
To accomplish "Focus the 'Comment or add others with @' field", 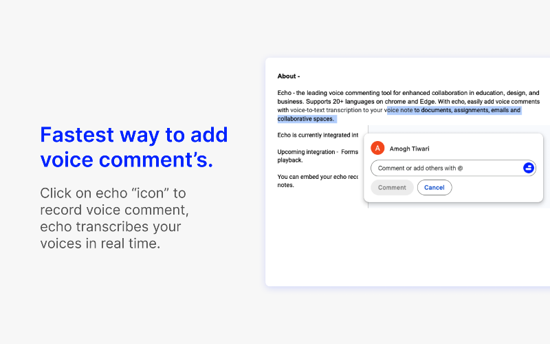I will coord(447,168).
